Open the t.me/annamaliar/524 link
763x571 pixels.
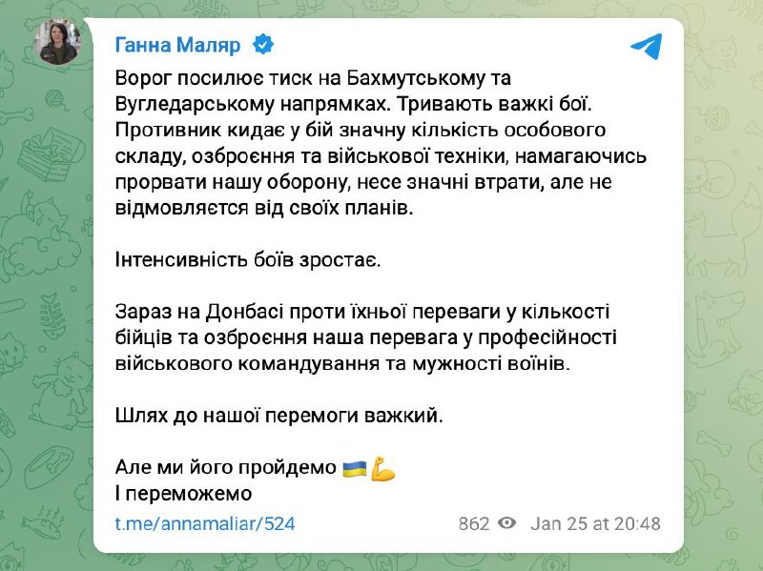(204, 523)
